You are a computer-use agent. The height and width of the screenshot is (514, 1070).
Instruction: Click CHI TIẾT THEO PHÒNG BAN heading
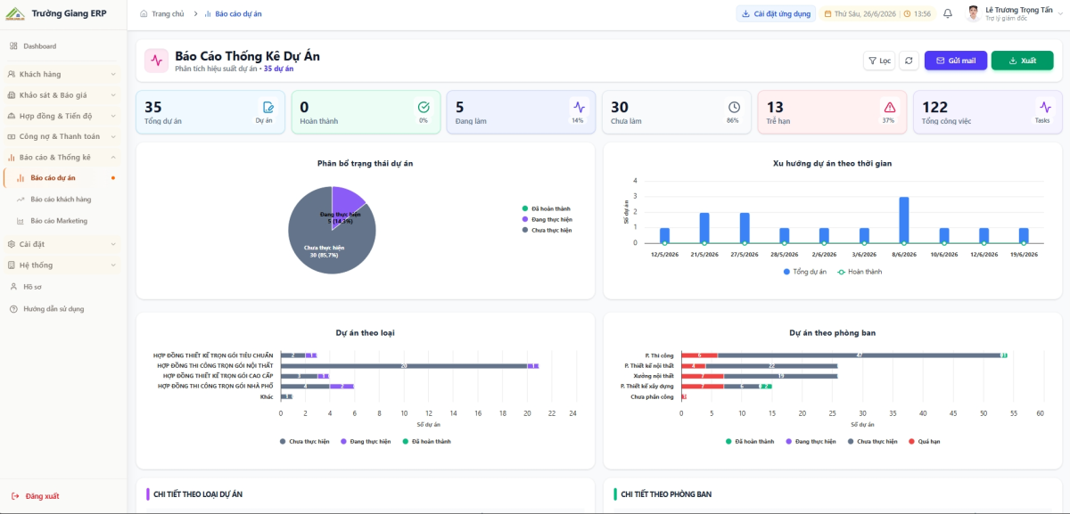tap(666, 494)
